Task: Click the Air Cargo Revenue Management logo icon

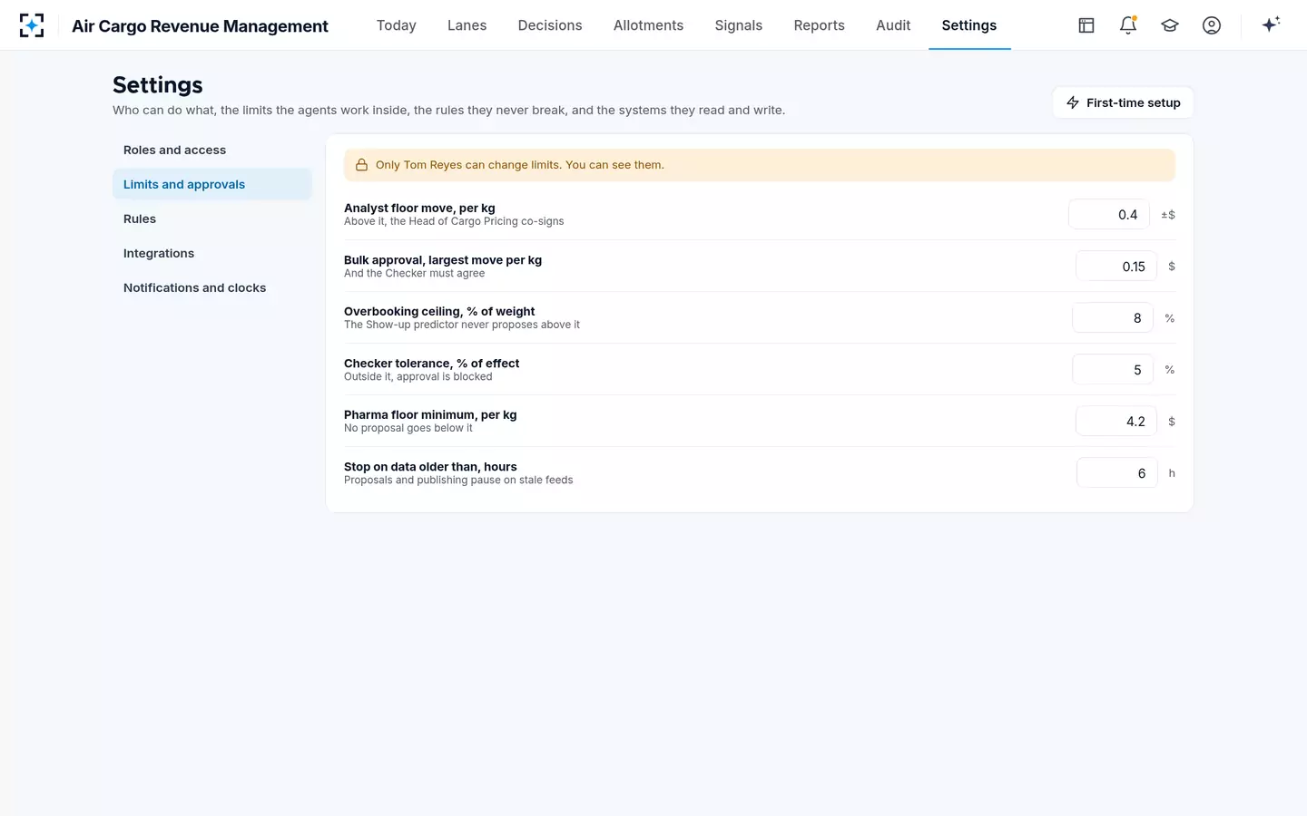Action: pos(32,25)
